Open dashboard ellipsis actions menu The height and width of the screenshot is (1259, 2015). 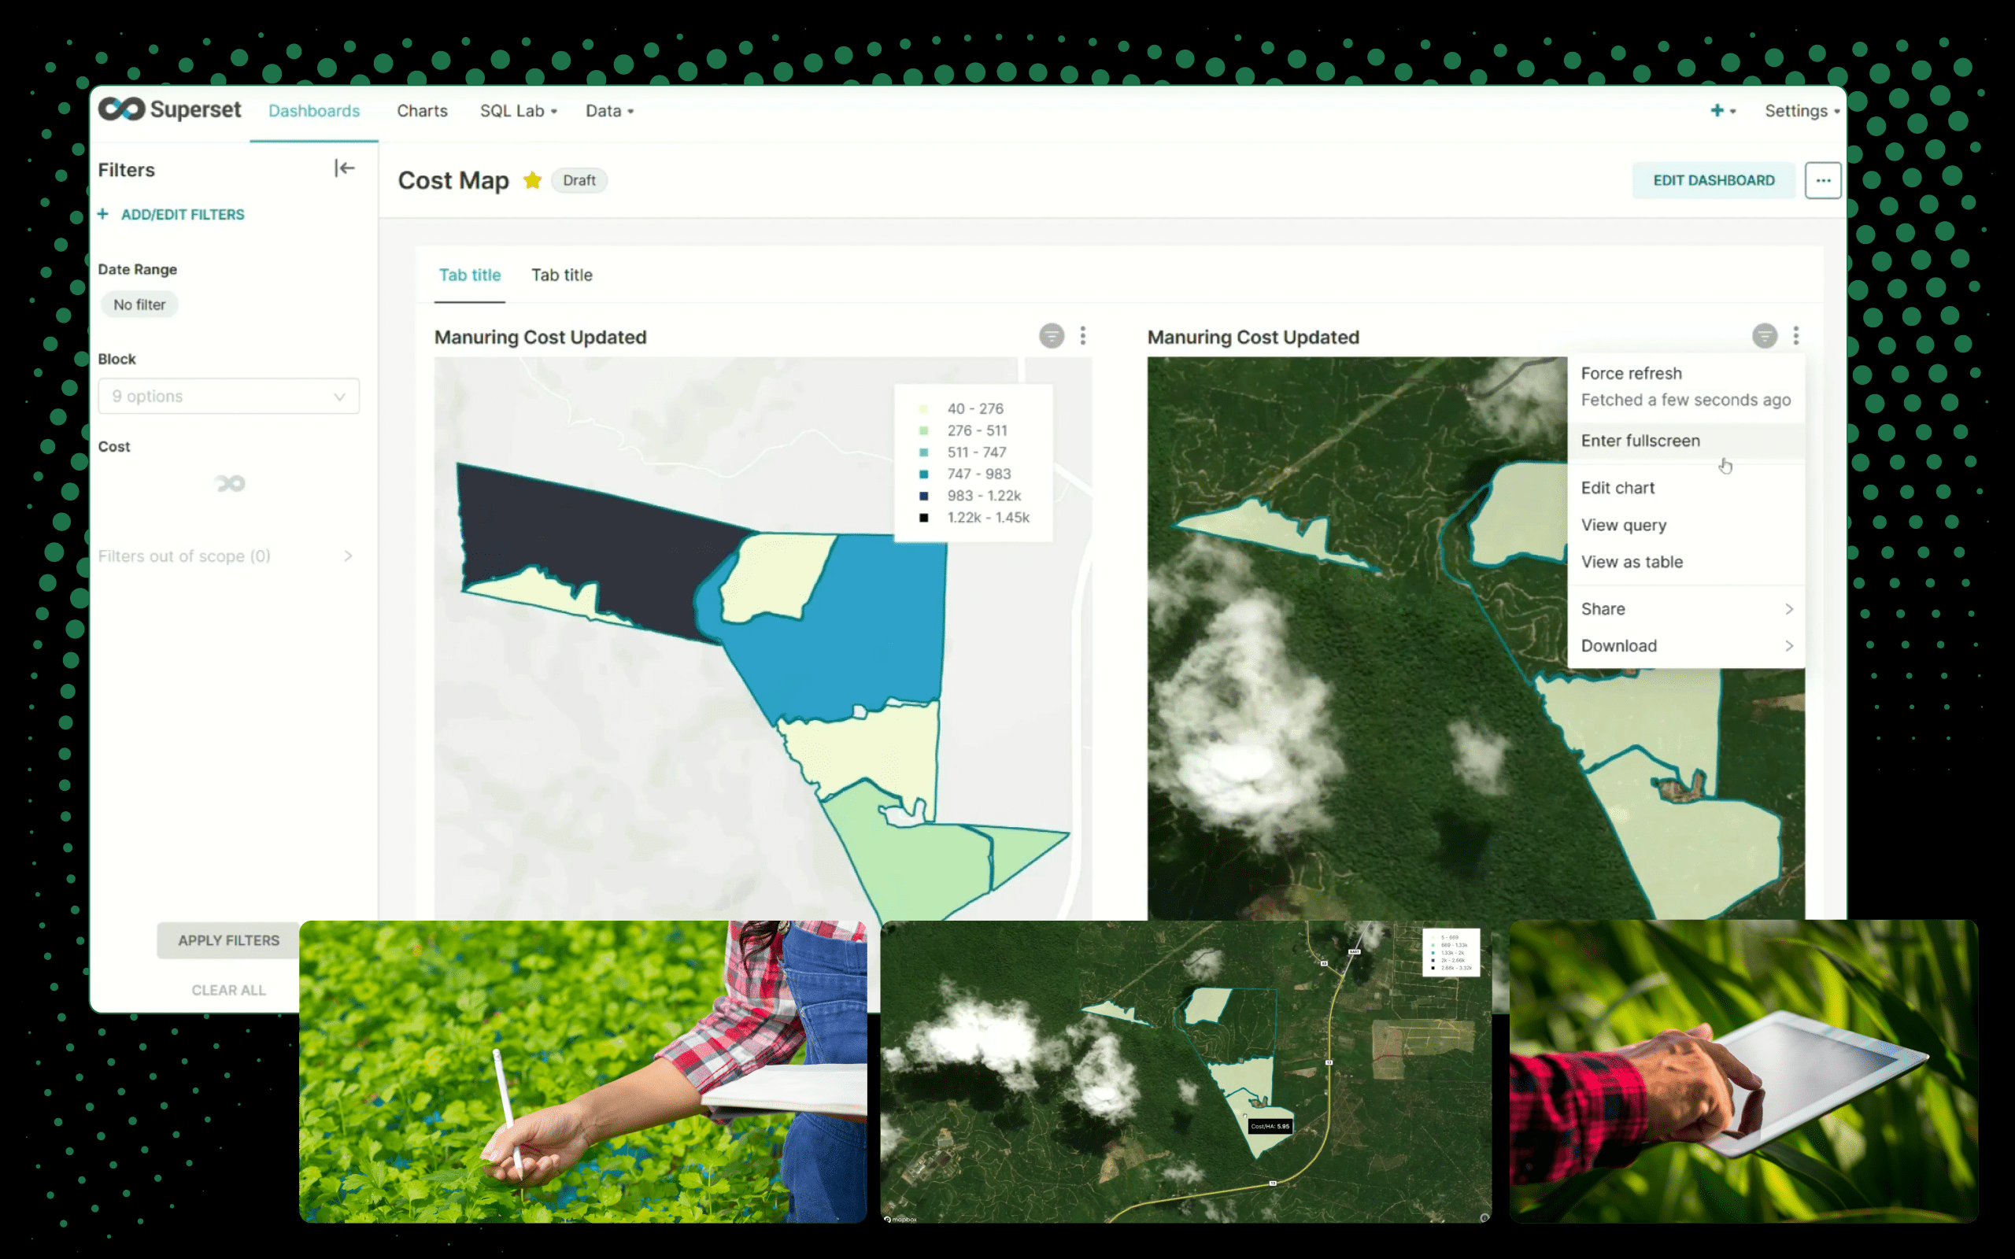[1822, 181]
